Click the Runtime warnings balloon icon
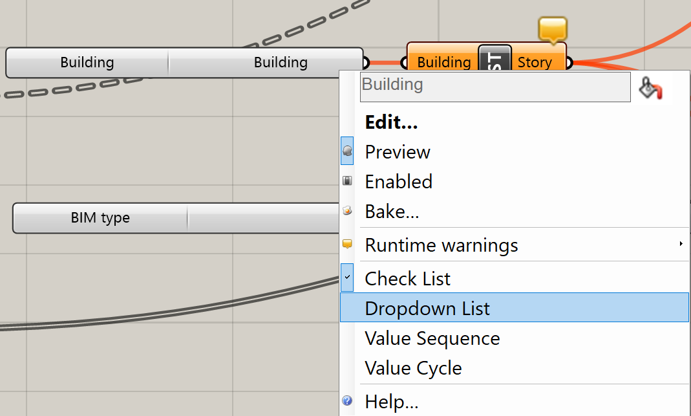 347,245
